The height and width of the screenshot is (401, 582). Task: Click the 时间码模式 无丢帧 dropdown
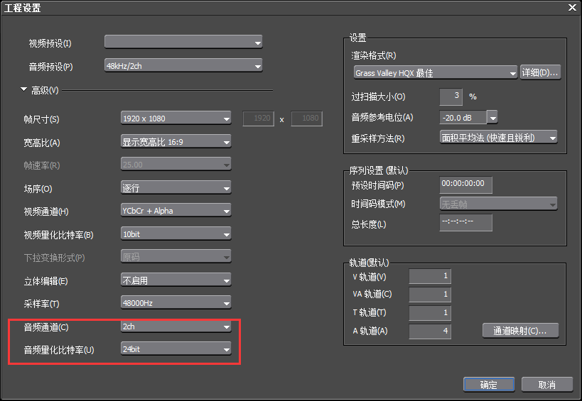[x=498, y=204]
